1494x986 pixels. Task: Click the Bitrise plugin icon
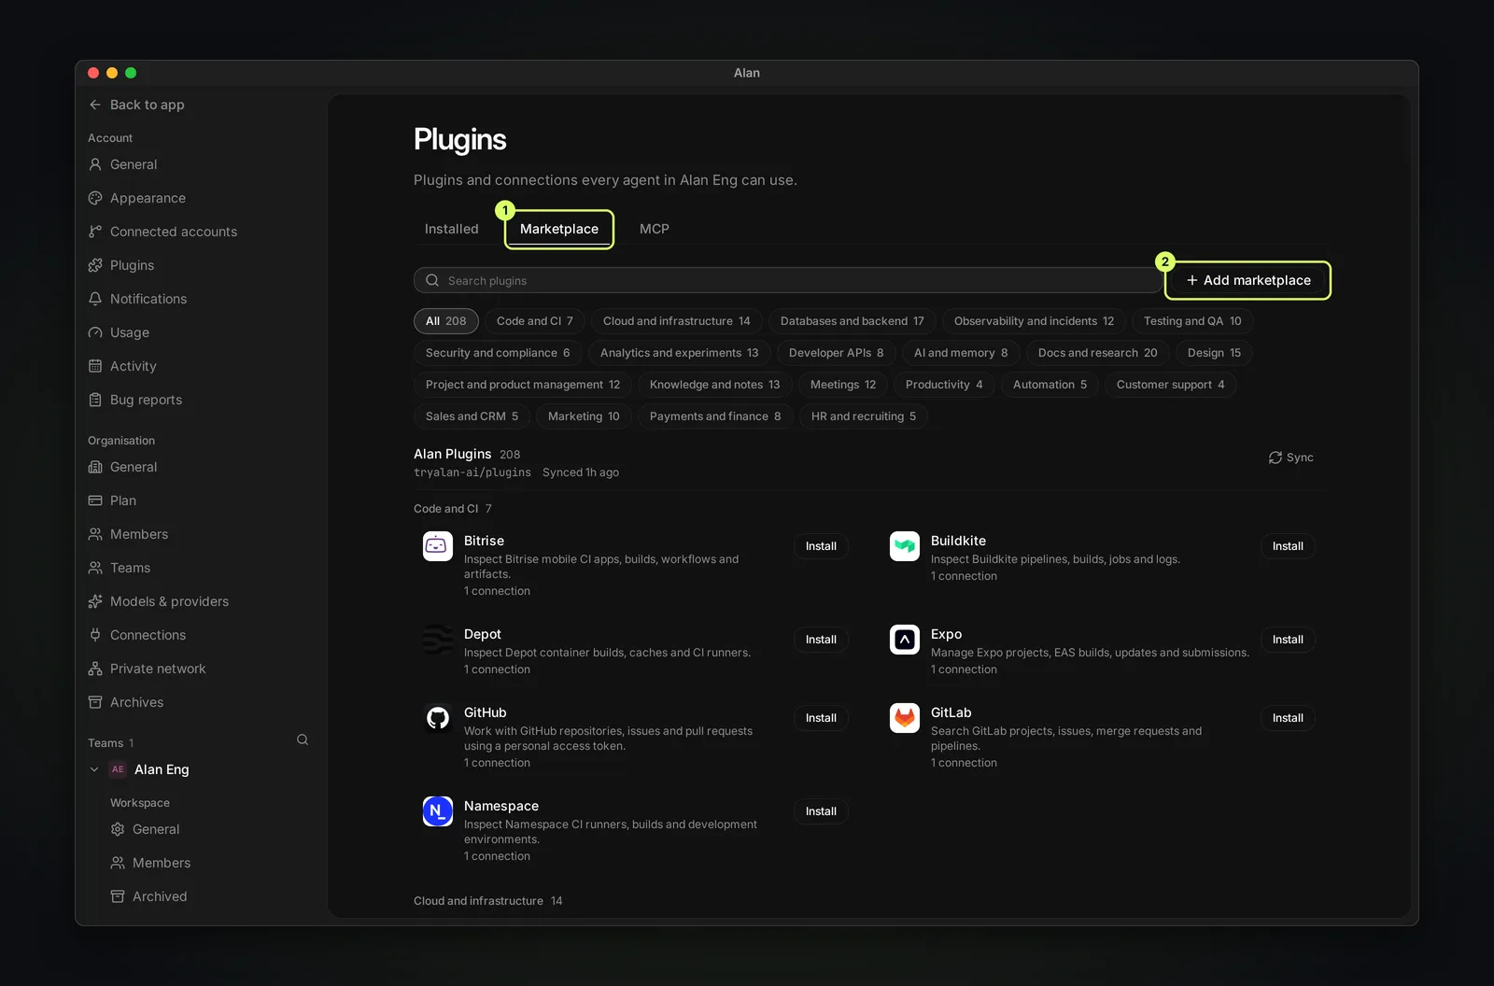438,546
